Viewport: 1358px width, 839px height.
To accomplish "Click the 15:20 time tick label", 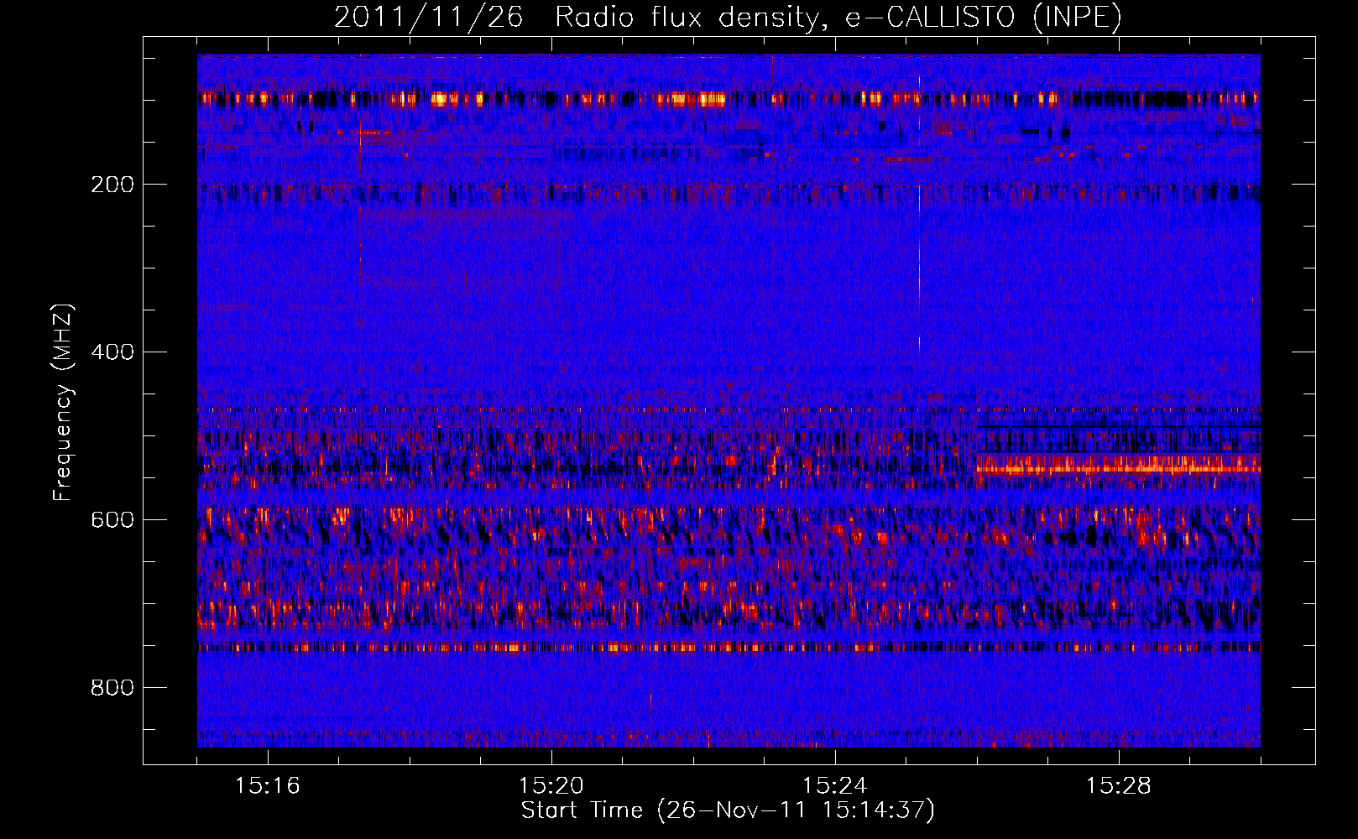I will [x=551, y=786].
